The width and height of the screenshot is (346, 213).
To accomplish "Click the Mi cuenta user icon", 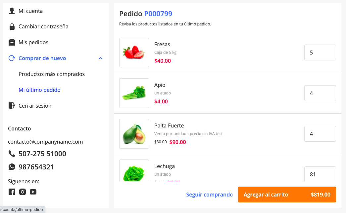I will tap(12, 11).
